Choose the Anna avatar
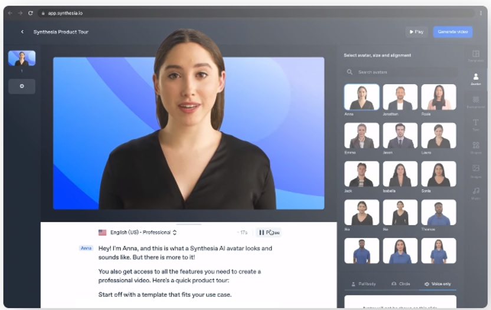491x310 pixels. (362, 97)
